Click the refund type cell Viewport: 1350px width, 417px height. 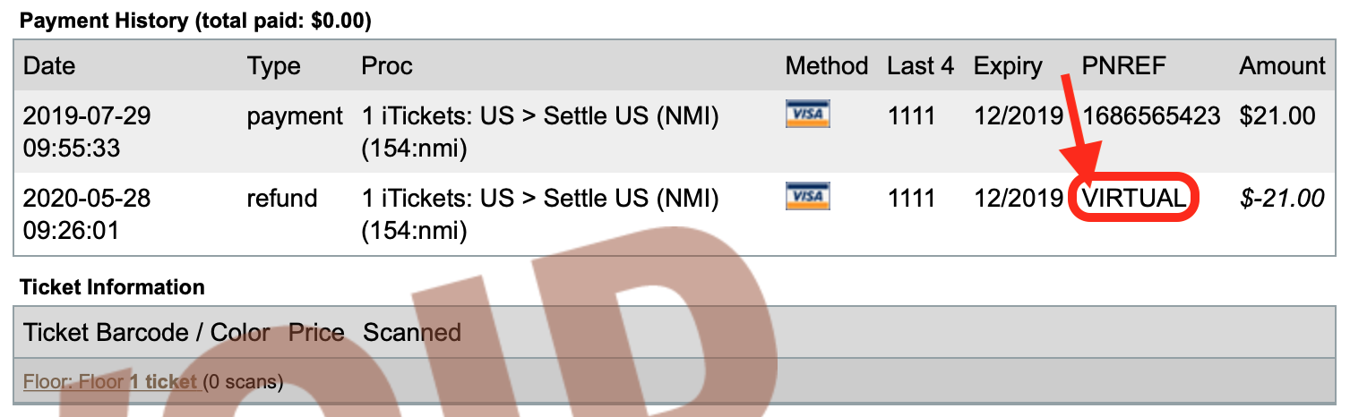point(282,198)
